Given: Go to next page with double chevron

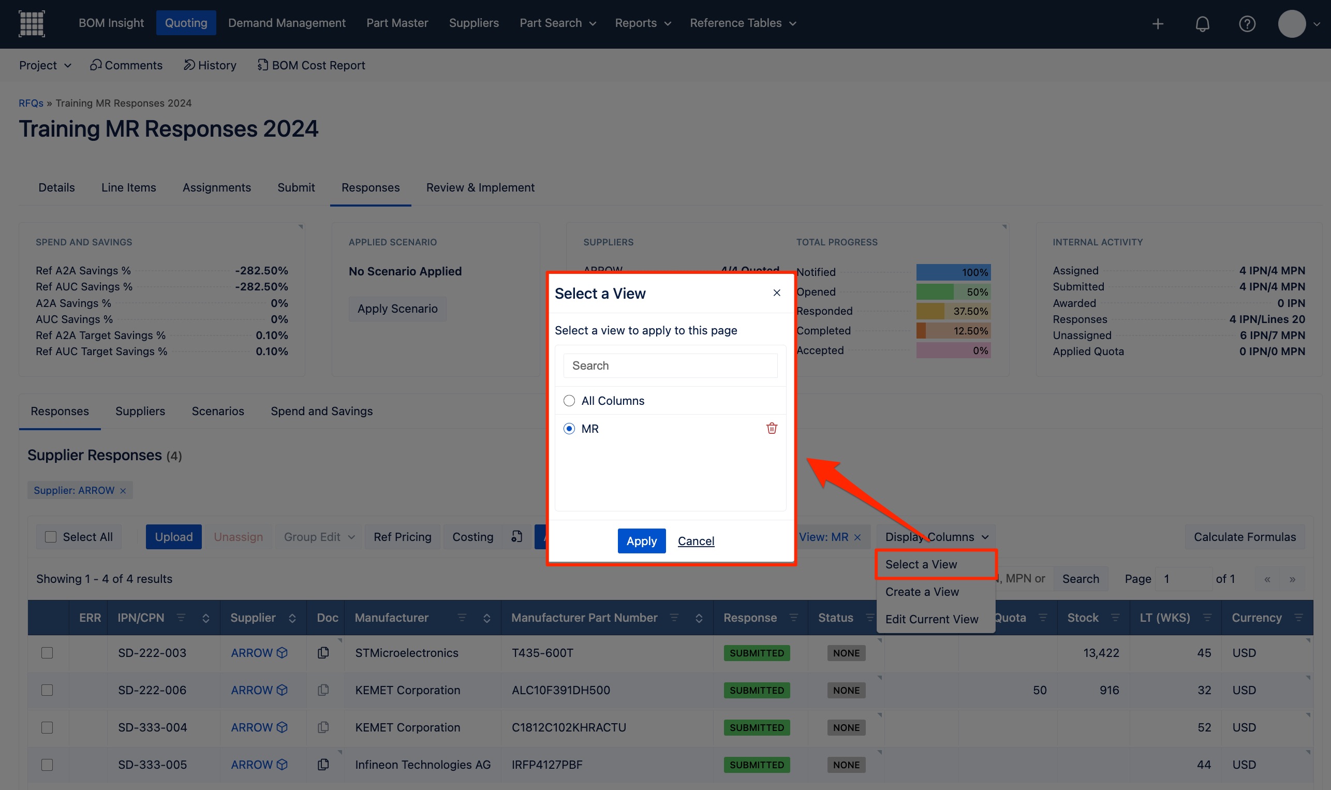Looking at the screenshot, I should pos(1292,579).
